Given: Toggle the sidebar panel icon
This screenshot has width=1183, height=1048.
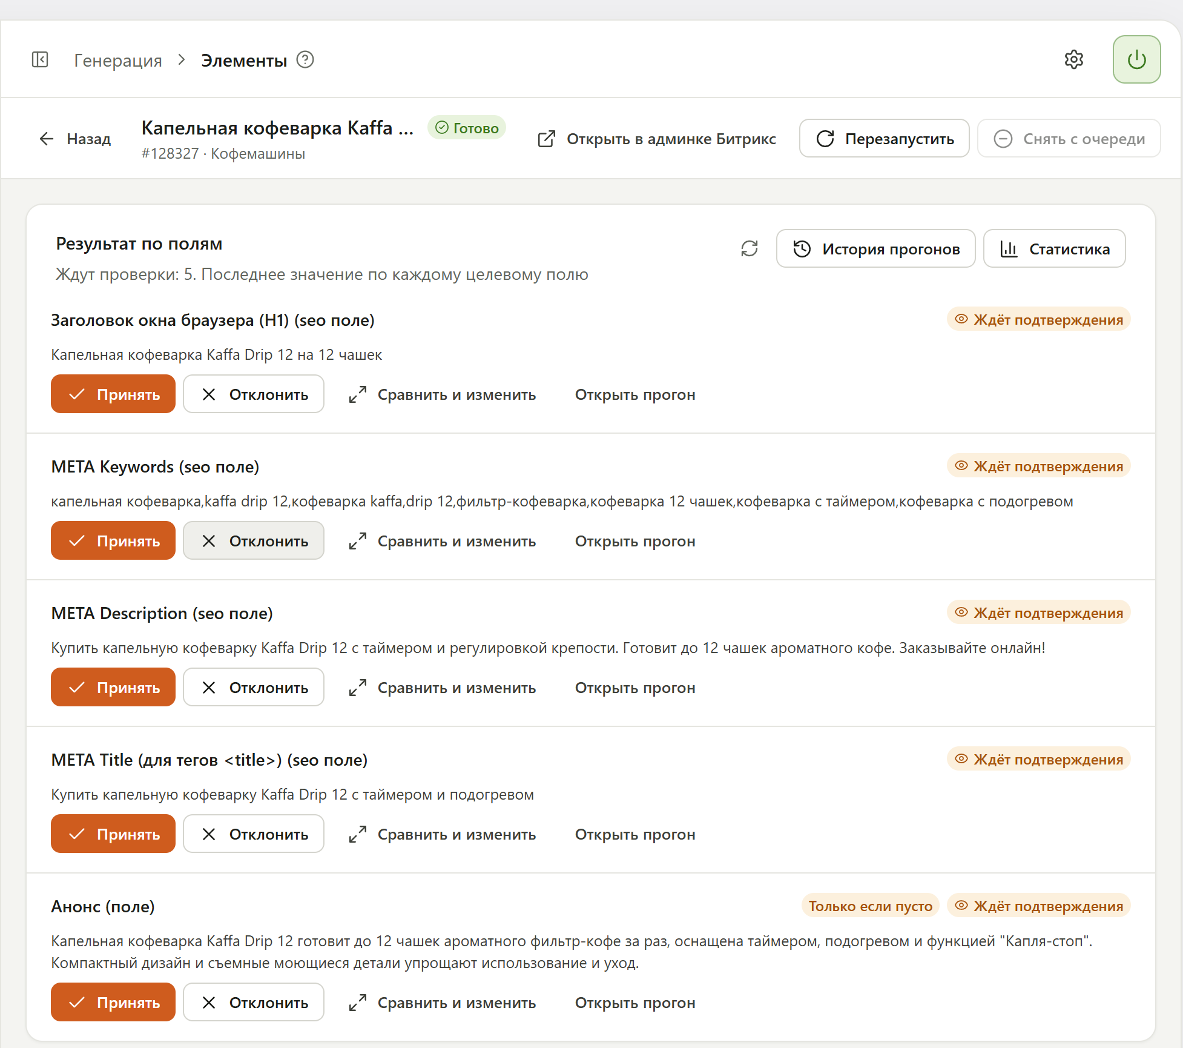Looking at the screenshot, I should 40,59.
